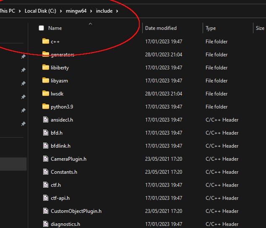
Task: Expand chevron after mingw64 in path
Action: click(91, 11)
